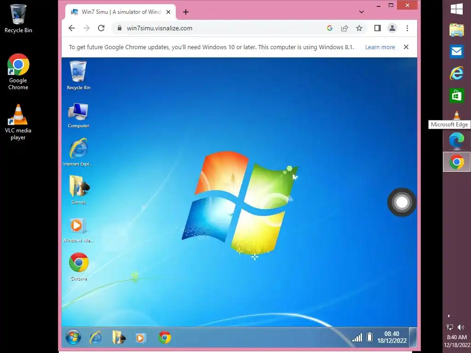
Task: Go forward in Chrome browser
Action: pos(86,28)
